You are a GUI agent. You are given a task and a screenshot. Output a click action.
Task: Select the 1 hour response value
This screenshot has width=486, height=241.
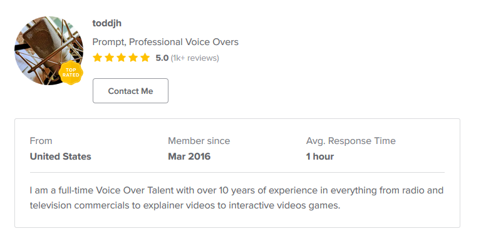pyautogui.click(x=320, y=156)
